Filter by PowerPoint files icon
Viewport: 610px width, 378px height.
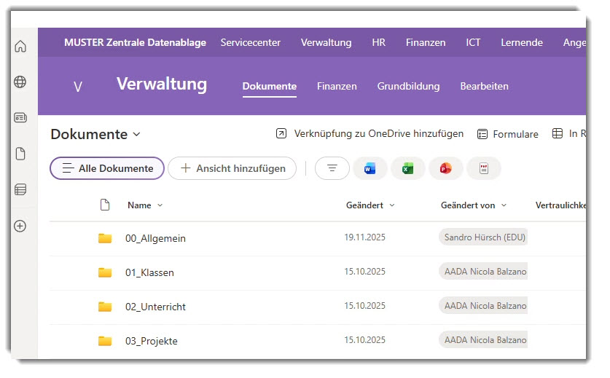click(x=445, y=168)
